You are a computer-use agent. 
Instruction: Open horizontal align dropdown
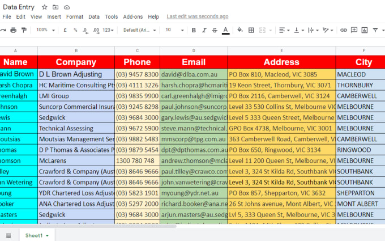tap(284, 30)
